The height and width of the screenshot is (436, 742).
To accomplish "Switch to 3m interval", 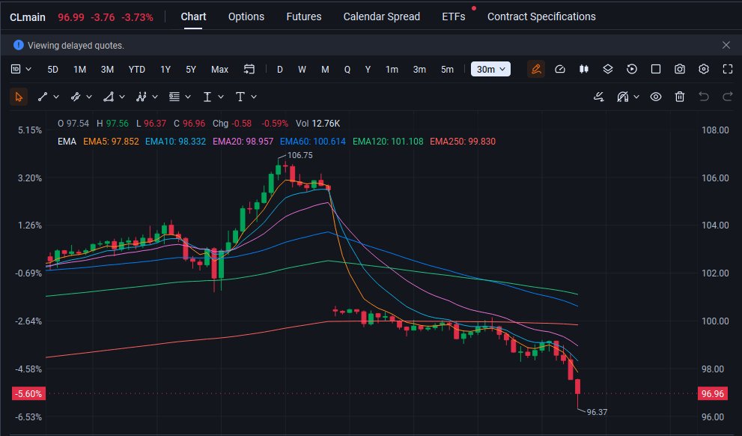I will click(x=419, y=69).
